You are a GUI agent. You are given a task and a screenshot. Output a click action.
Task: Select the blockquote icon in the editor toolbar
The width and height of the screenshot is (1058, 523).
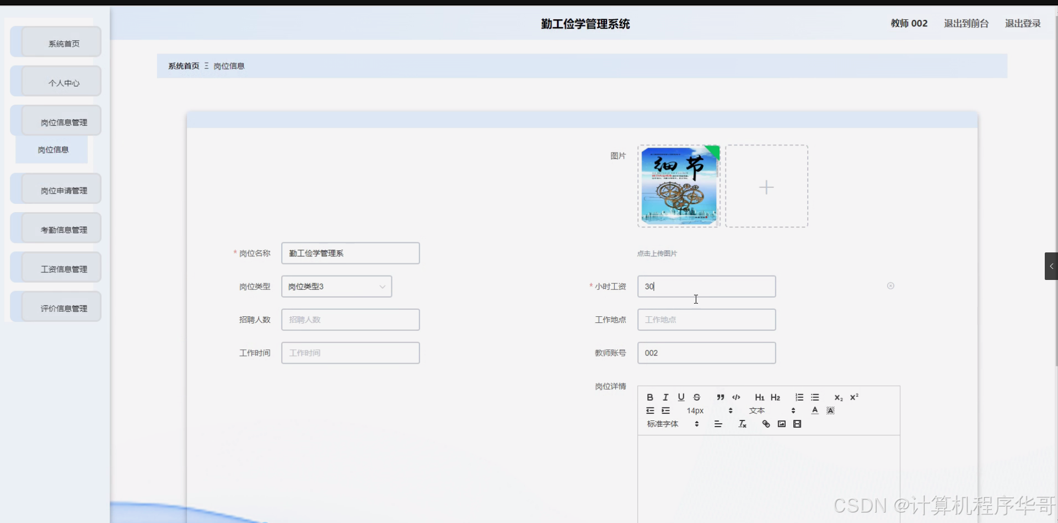pyautogui.click(x=721, y=397)
